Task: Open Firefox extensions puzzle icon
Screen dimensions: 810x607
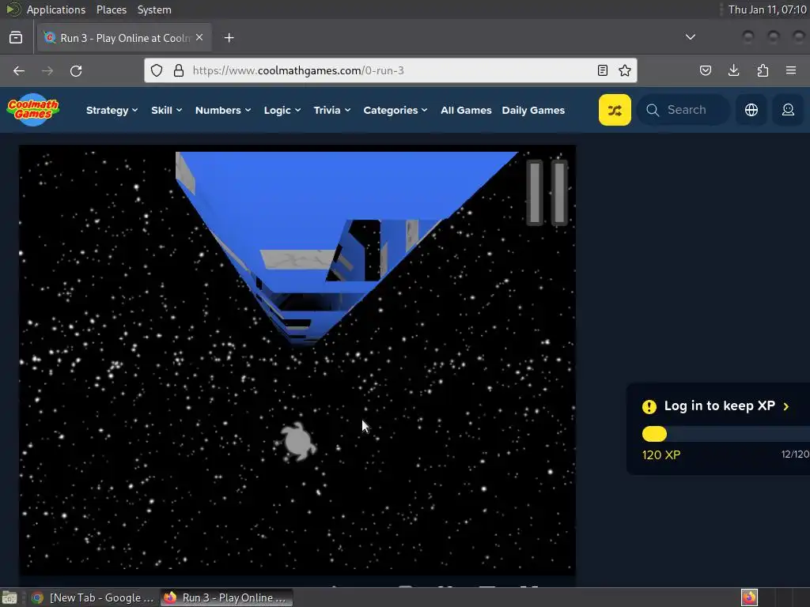Action: click(763, 70)
